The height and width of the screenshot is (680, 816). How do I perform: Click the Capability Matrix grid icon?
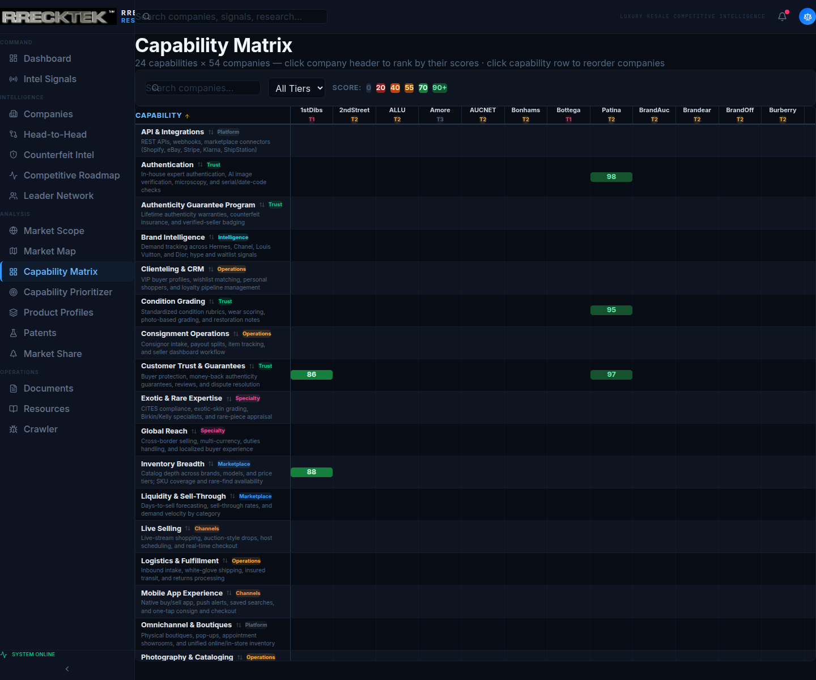[14, 271]
